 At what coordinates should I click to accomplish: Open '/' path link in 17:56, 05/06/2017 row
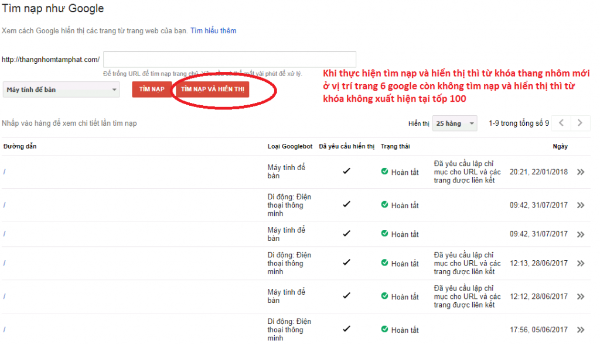tap(4, 330)
